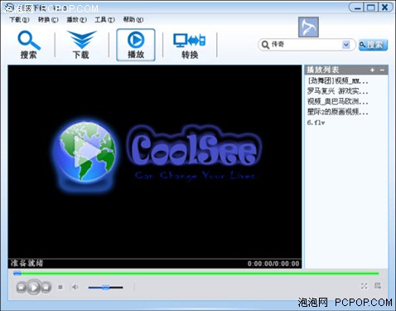Stop playback with the stop square

click(x=60, y=288)
